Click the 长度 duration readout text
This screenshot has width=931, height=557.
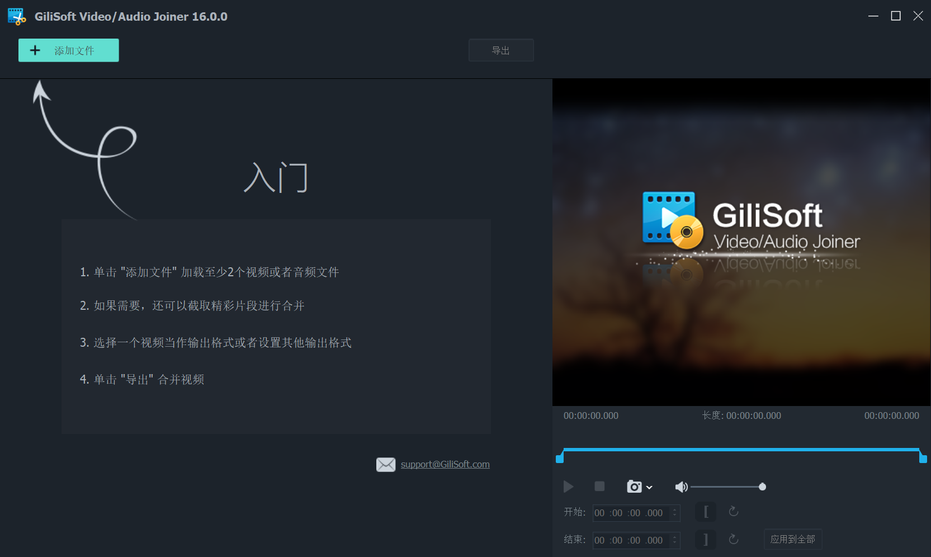click(x=741, y=416)
